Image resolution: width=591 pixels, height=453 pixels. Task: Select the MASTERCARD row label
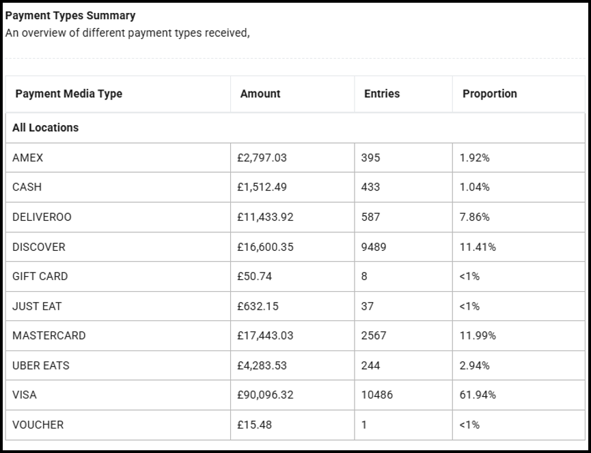tap(49, 336)
